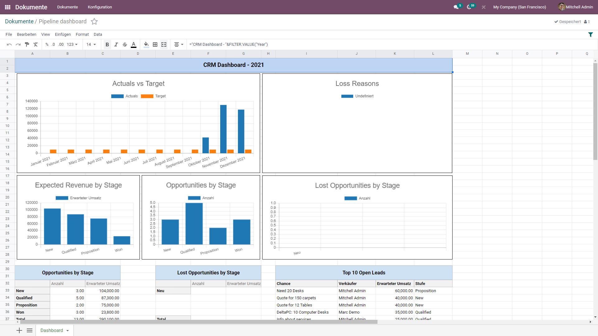This screenshot has width=598, height=336.
Task: Click the merge cells icon
Action: pos(164,44)
